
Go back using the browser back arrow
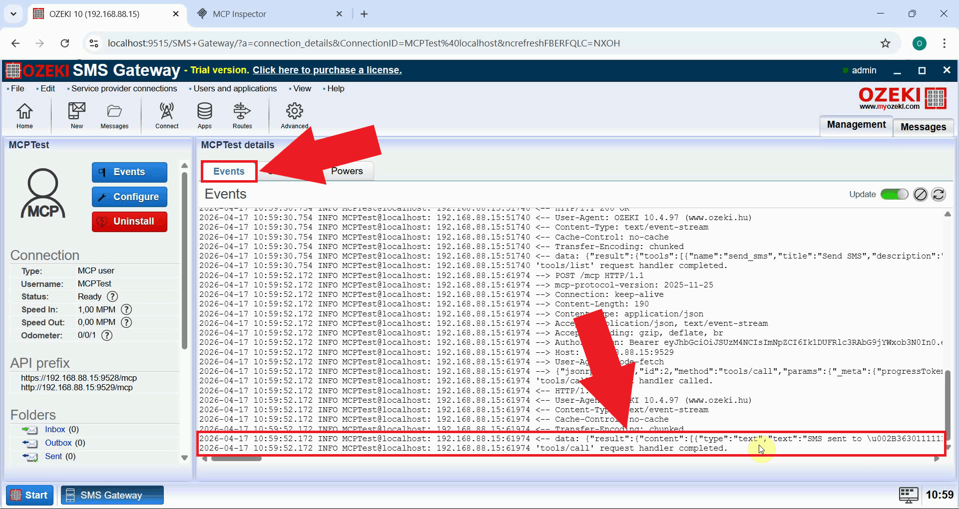tap(15, 43)
